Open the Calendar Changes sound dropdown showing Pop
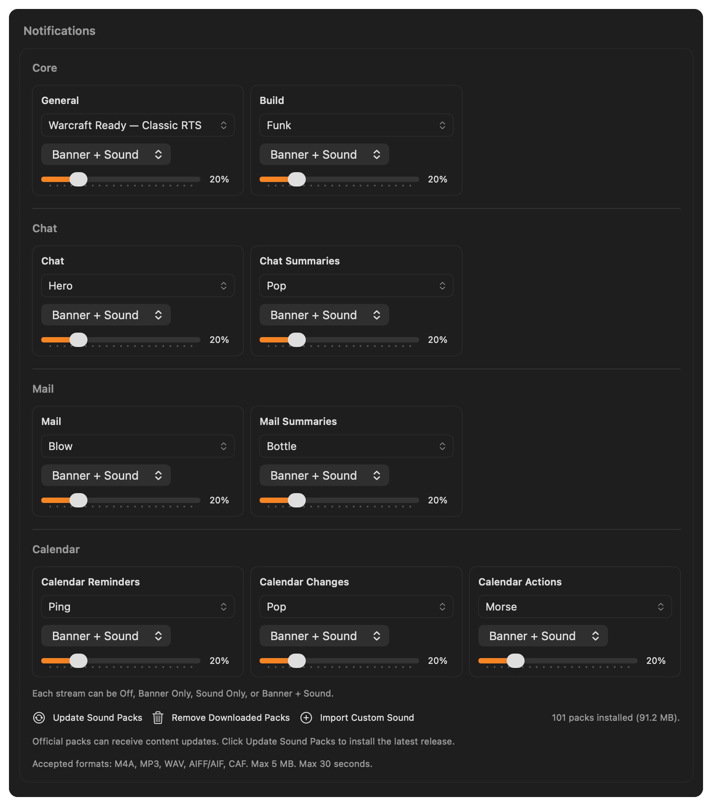This screenshot has height=806, width=712. 356,607
